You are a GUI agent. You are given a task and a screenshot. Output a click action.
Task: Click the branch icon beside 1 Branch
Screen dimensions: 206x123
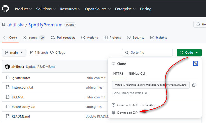tap(31, 53)
